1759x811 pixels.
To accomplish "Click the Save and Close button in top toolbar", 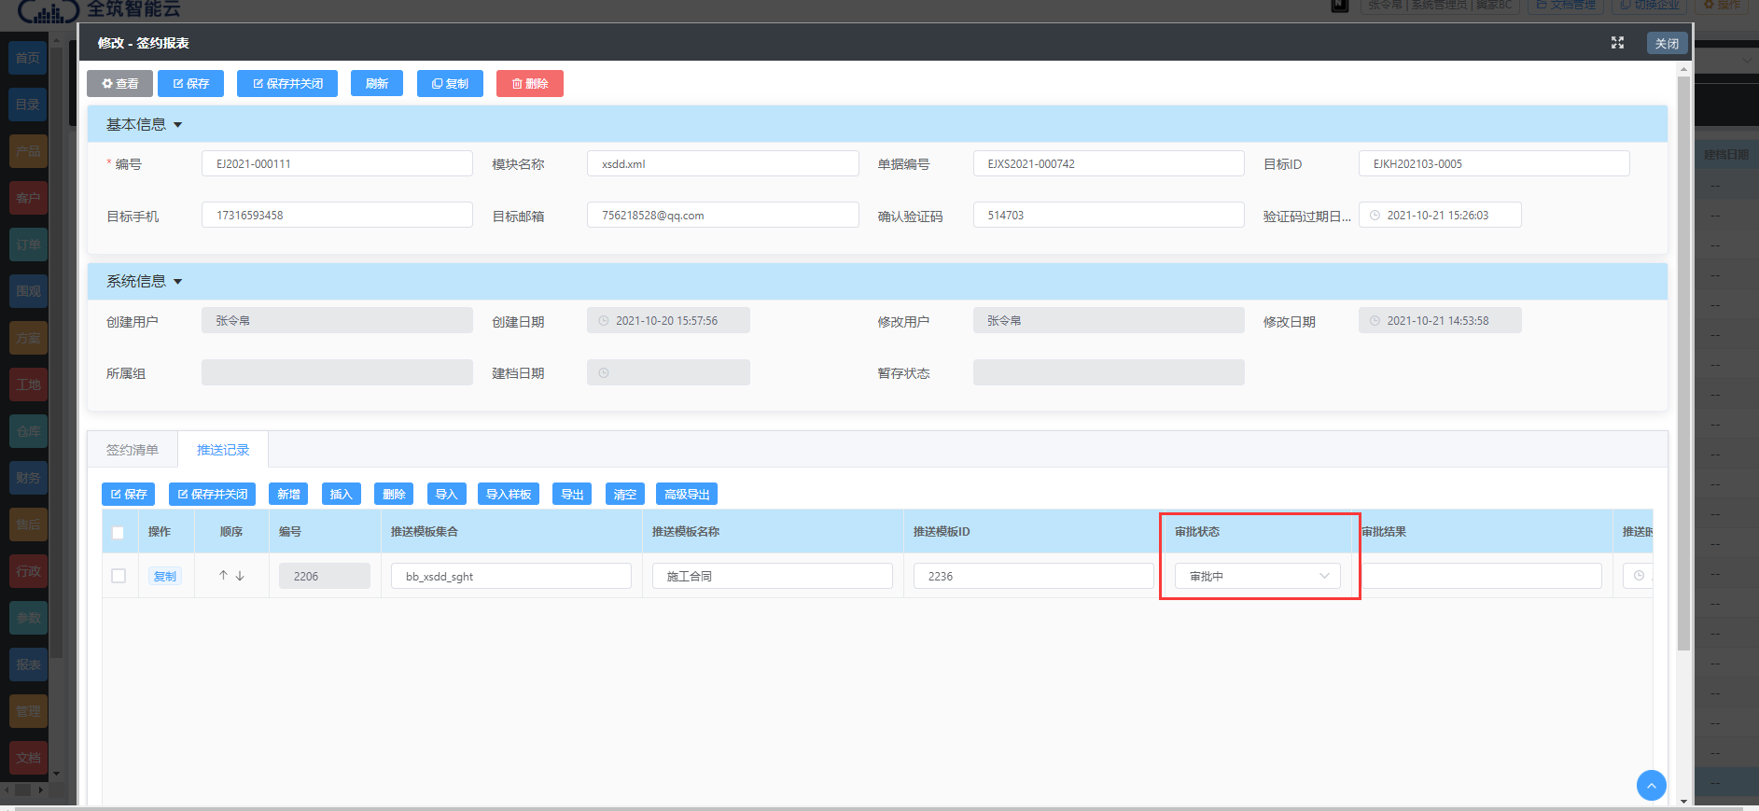I will pyautogui.click(x=287, y=84).
